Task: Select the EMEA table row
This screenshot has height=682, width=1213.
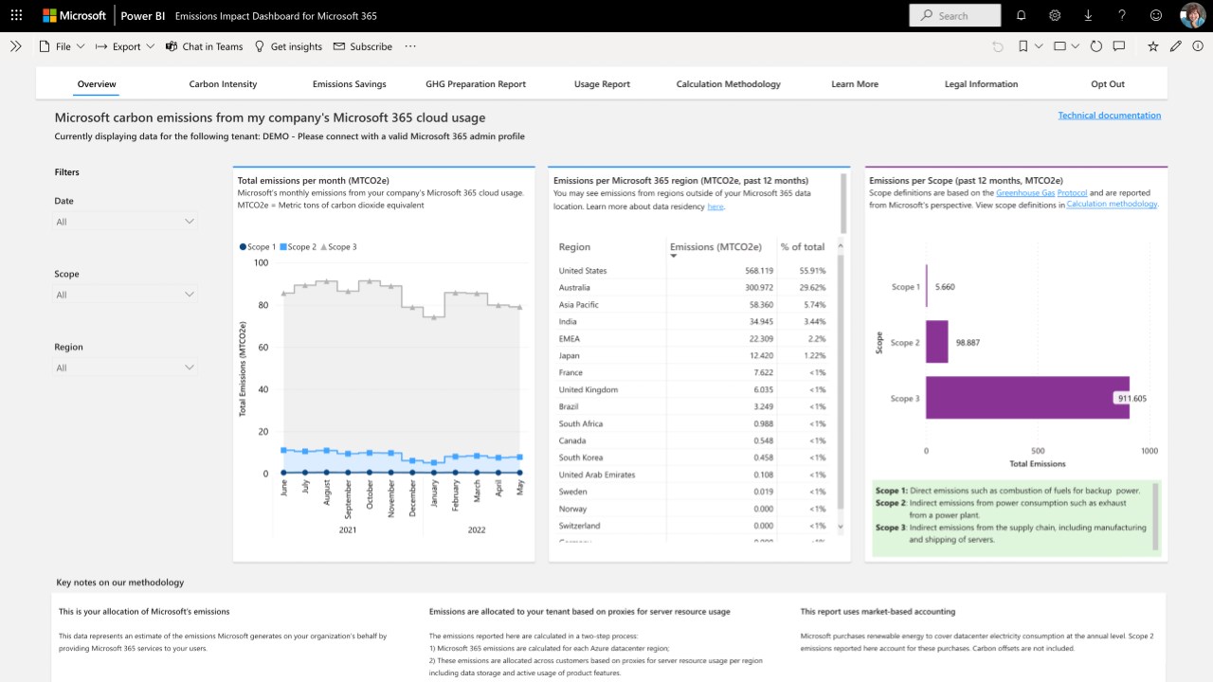Action: tap(692, 339)
